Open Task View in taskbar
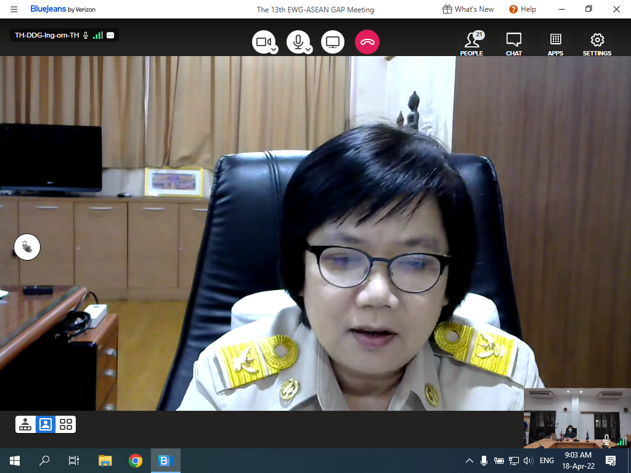This screenshot has width=631, height=473. pyautogui.click(x=74, y=461)
